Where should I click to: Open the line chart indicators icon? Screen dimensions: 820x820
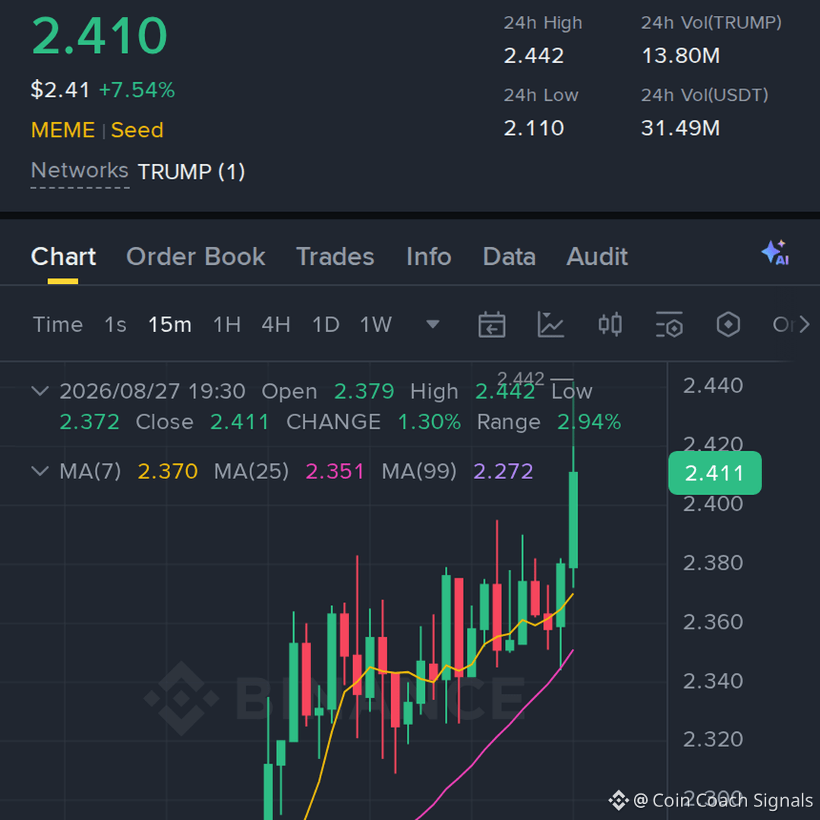pyautogui.click(x=550, y=325)
